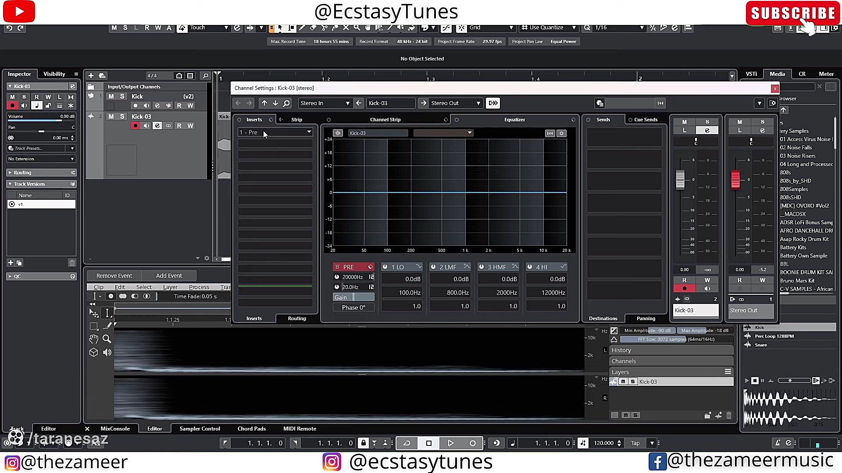Select the Zoom magnifier tool in the editor
Screen dimensions: 842x473
pyautogui.click(x=107, y=339)
